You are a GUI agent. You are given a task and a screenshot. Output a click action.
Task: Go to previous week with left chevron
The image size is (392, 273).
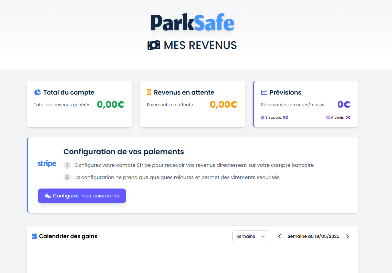(279, 236)
